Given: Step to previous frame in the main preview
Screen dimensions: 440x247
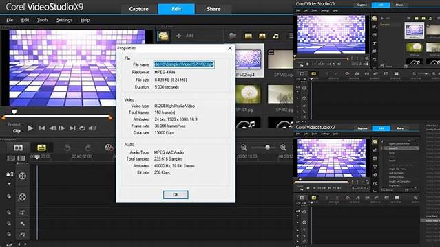Looking at the screenshot, I should pyautogui.click(x=52, y=128).
